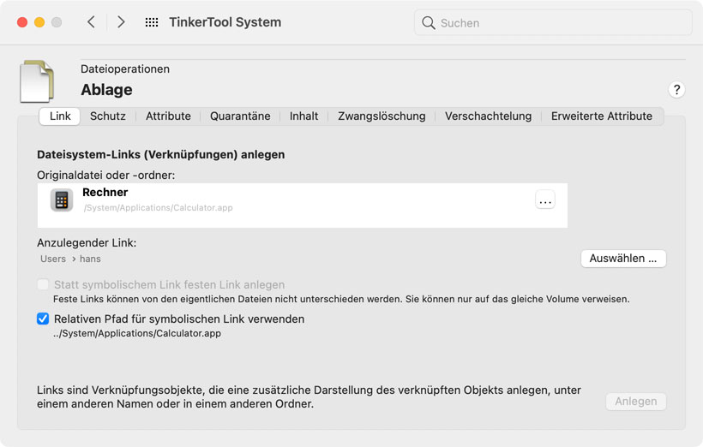Click the magnifying glass search icon
The height and width of the screenshot is (447, 703).
tap(428, 23)
